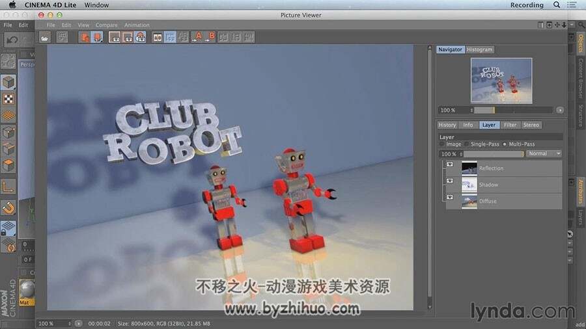The image size is (586, 329).
Task: Set image as B for comparison
Action: coord(210,37)
